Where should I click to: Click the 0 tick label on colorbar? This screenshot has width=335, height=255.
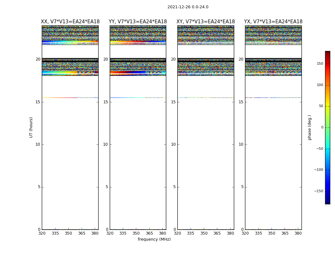coord(322,127)
